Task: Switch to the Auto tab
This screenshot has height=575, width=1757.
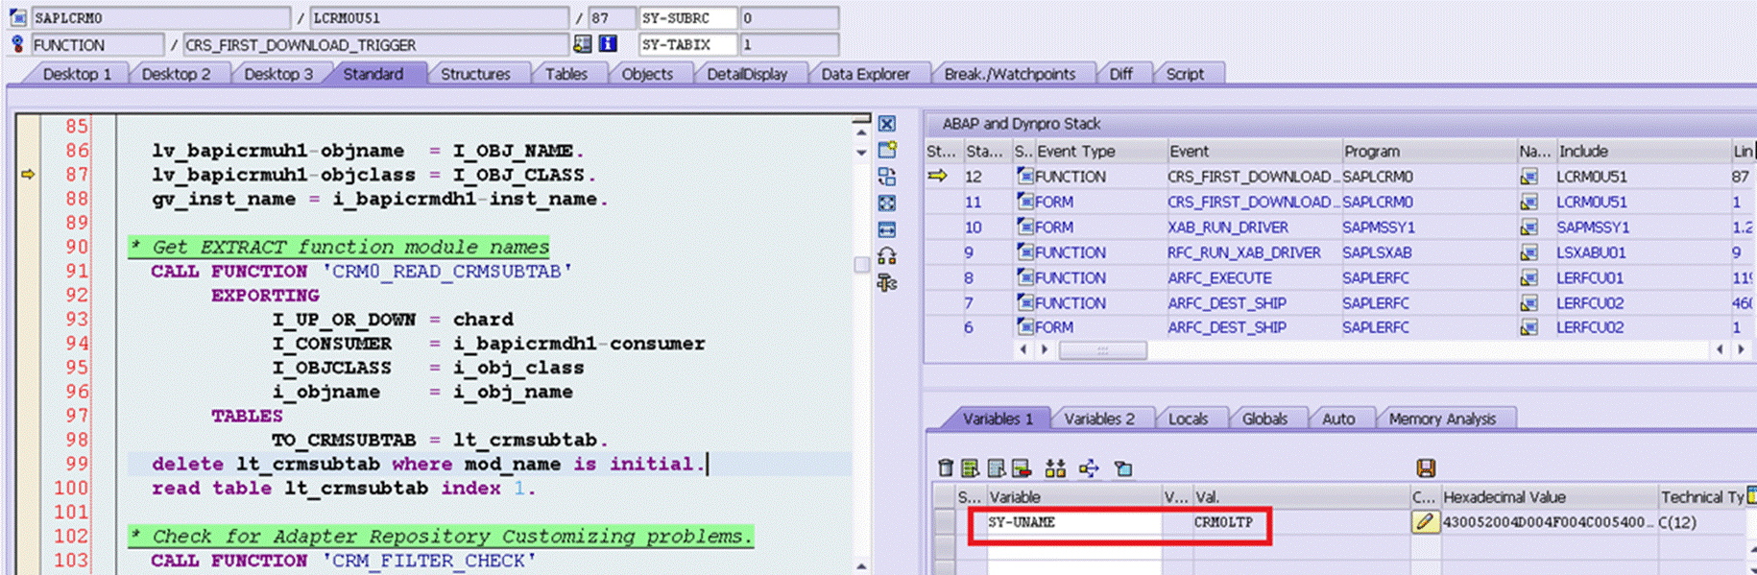Action: coord(1338,419)
